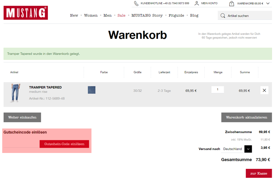Click the Warenkorb aktualisieren button
This screenshot has height=180, width=274.
click(247, 117)
